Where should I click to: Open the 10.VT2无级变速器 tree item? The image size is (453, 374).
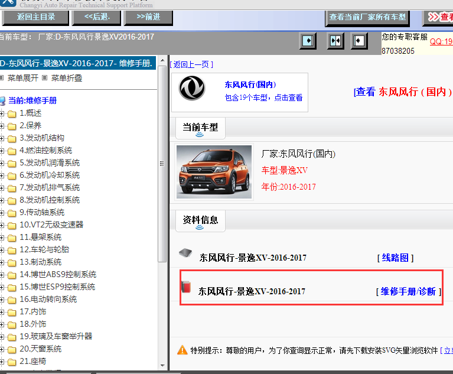[51, 225]
